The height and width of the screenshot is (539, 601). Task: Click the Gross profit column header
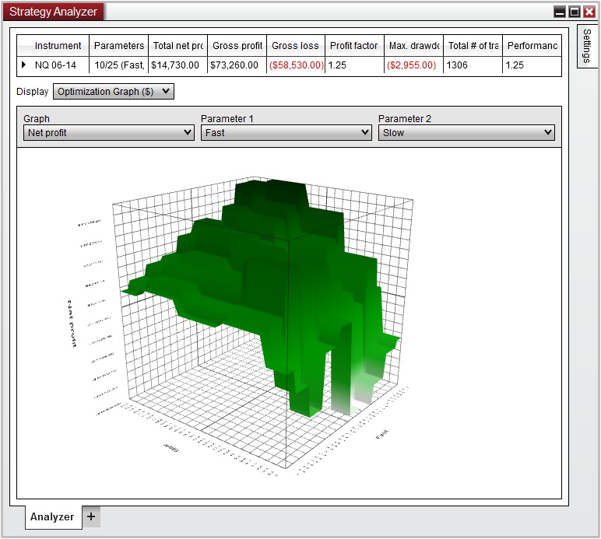coord(237,46)
